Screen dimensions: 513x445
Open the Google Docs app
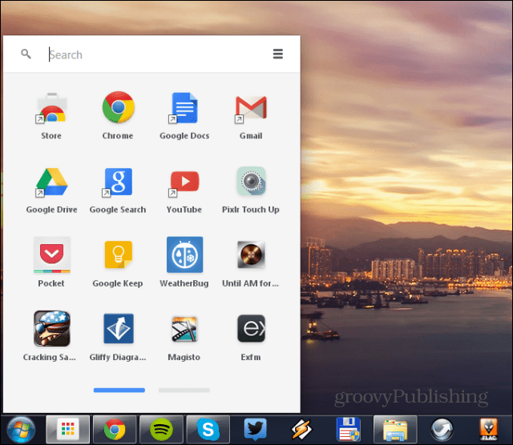[x=184, y=108]
